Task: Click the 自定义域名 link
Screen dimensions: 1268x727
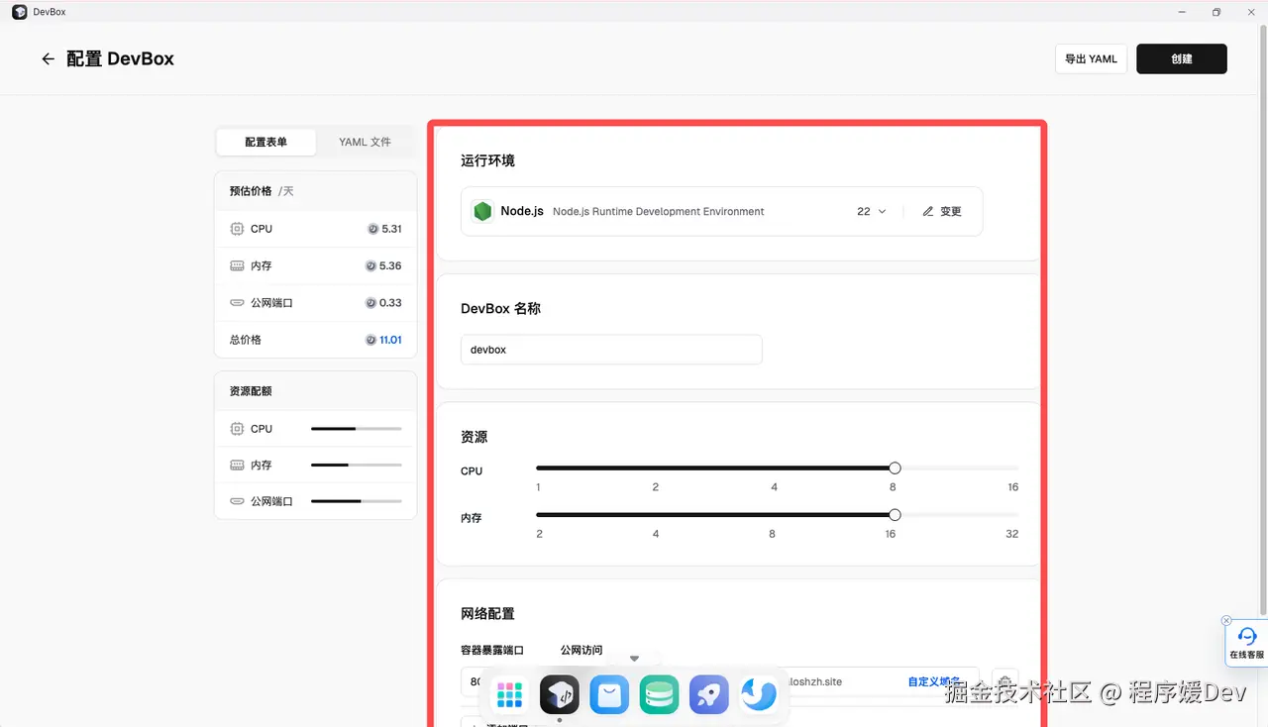Action: point(934,681)
